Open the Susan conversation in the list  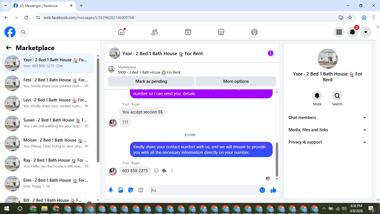(x=48, y=123)
